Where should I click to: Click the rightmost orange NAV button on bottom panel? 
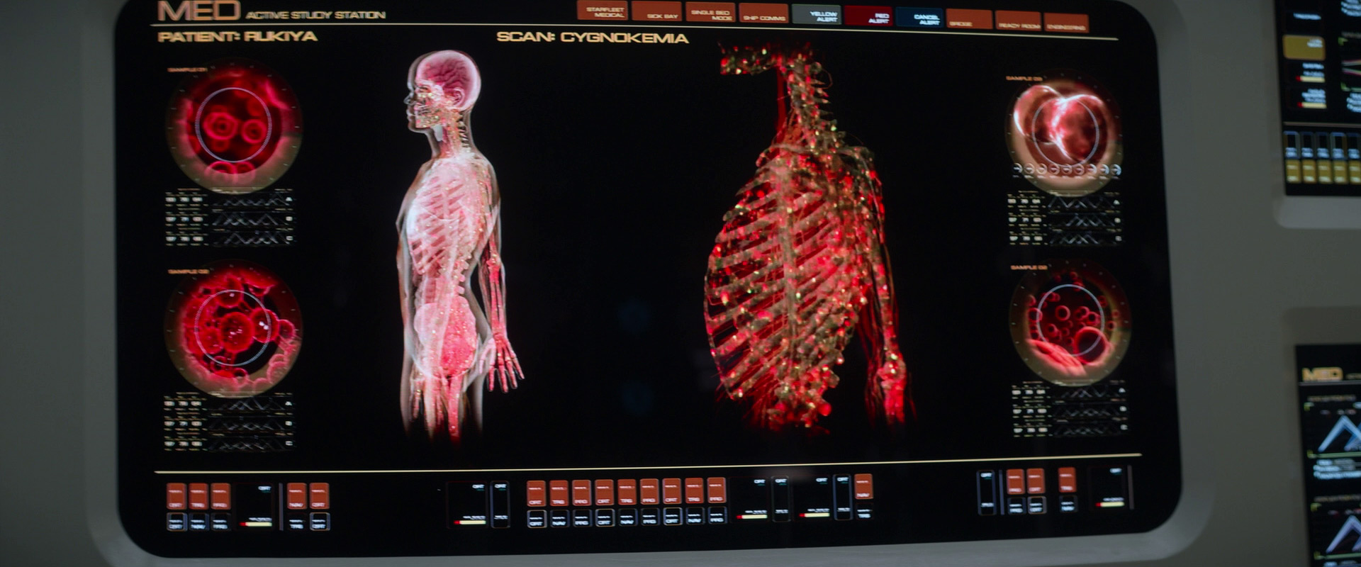coord(863,486)
